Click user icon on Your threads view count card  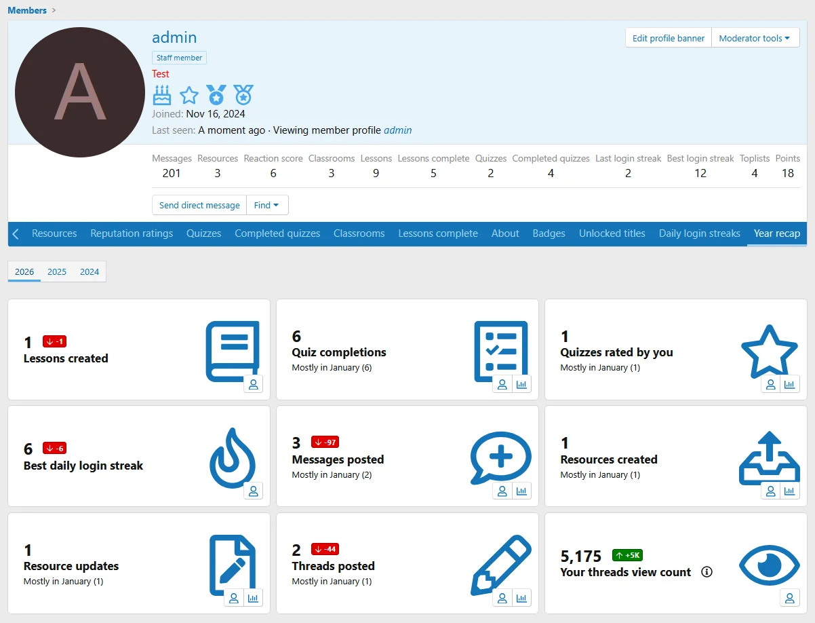point(790,598)
